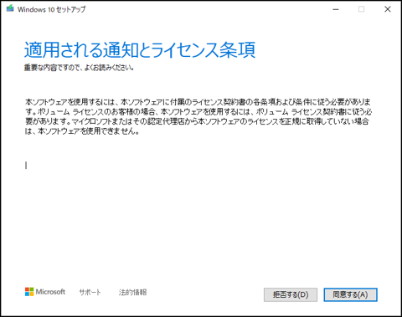Open the 法的情報 legal information link

(132, 292)
